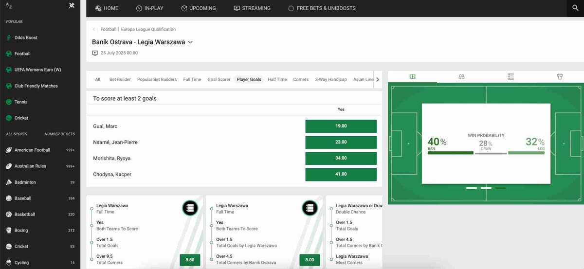The width and height of the screenshot is (584, 269).
Task: Add the 8.00 bet builder odds
Action: coord(310,260)
